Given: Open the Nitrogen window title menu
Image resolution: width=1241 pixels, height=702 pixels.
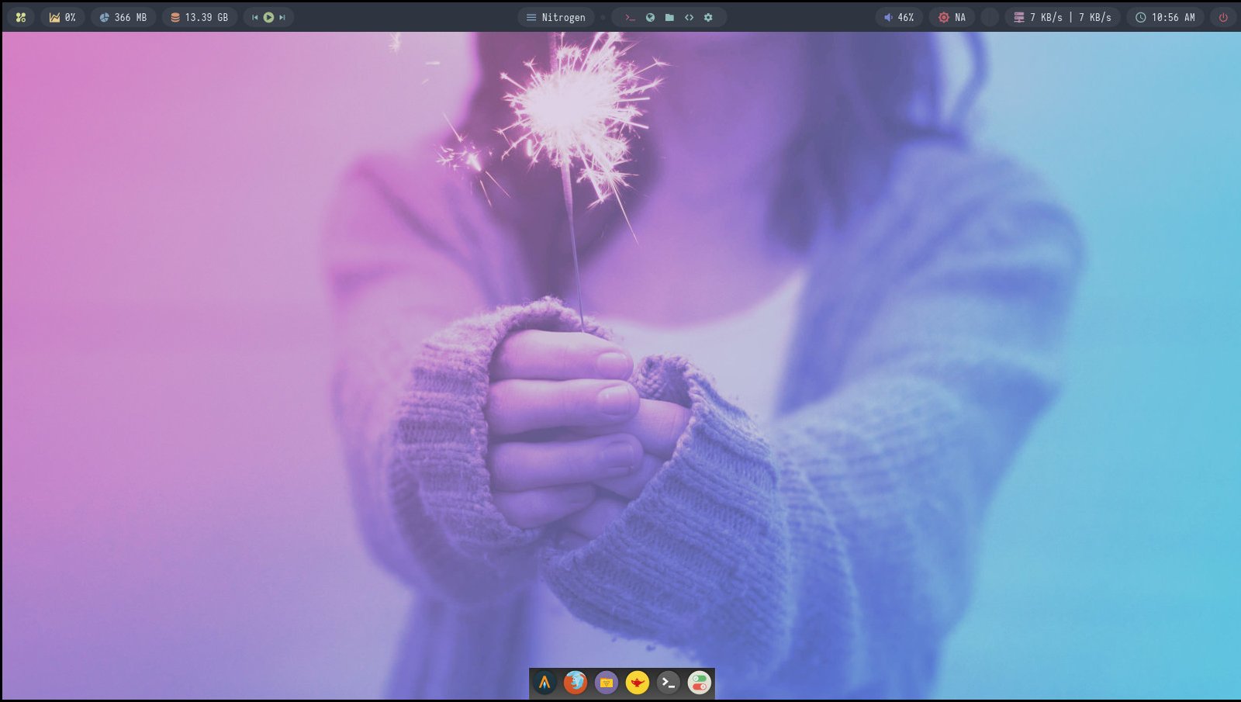Looking at the screenshot, I should point(556,17).
